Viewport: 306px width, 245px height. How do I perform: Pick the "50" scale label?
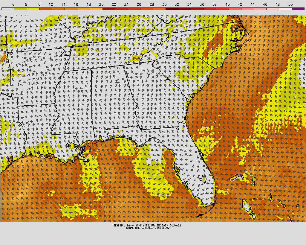coord(290,4)
